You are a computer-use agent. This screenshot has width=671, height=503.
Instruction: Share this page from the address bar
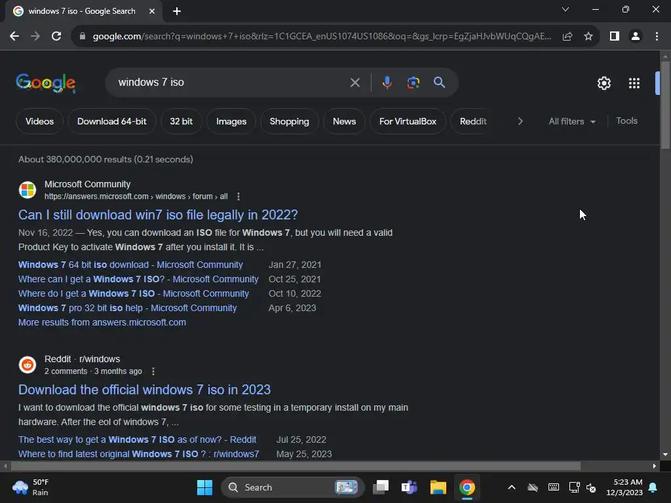(567, 37)
